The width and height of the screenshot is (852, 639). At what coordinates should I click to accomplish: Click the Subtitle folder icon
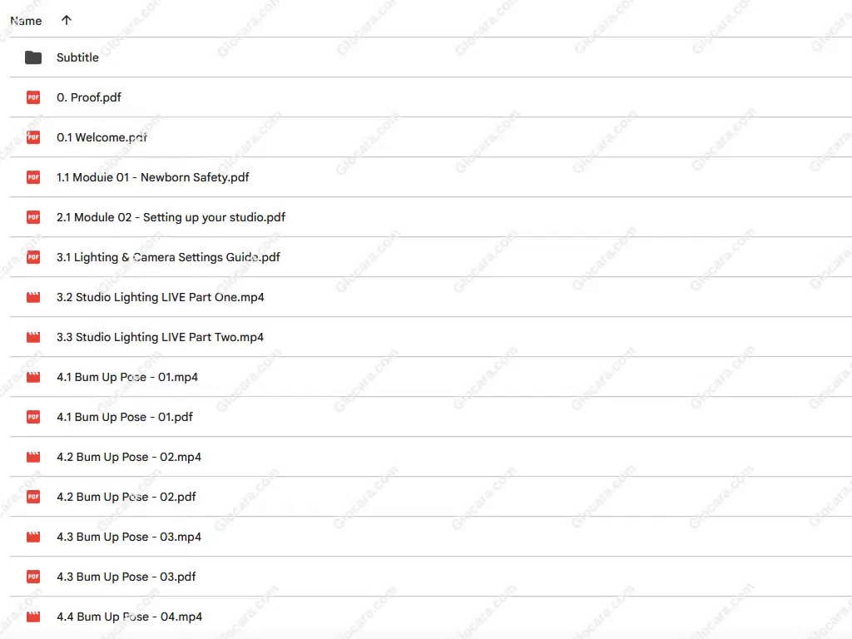(33, 57)
